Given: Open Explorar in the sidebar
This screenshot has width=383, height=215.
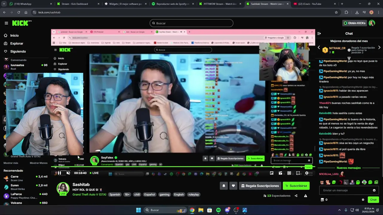Looking at the screenshot, I should pyautogui.click(x=13, y=43).
